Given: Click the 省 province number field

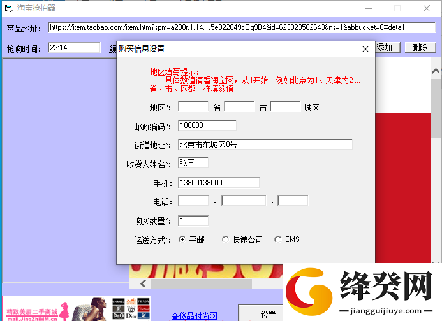Looking at the screenshot, I should 193,106.
